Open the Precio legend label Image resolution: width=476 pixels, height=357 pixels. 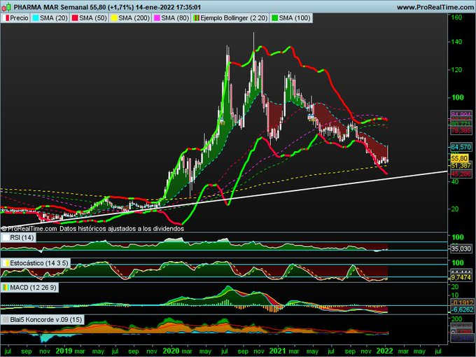[19, 18]
